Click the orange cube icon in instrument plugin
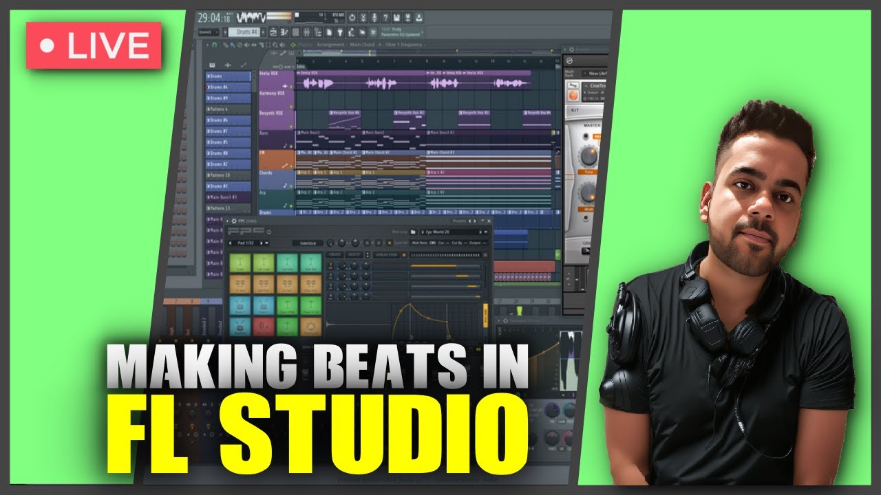The image size is (881, 495). point(573,95)
